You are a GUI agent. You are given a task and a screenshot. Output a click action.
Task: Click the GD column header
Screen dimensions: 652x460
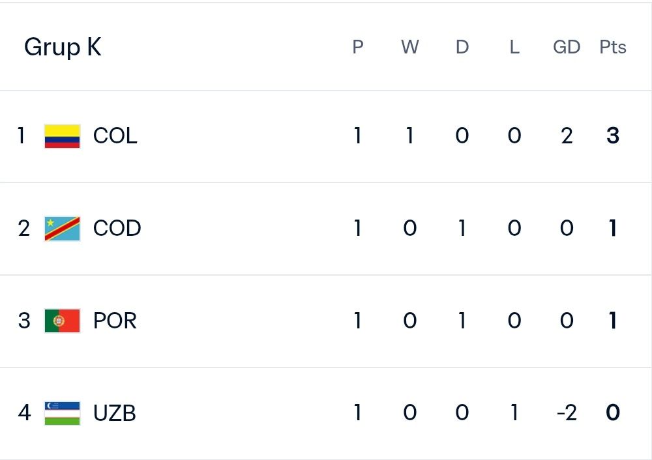tap(567, 47)
